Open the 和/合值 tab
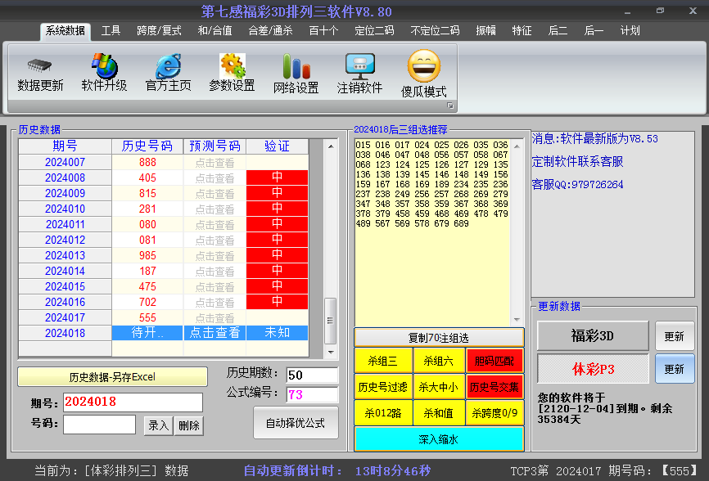The height and width of the screenshot is (481, 709). click(215, 31)
